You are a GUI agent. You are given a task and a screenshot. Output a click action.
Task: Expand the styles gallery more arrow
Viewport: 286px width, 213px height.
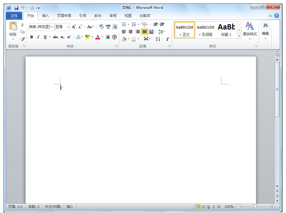point(239,36)
